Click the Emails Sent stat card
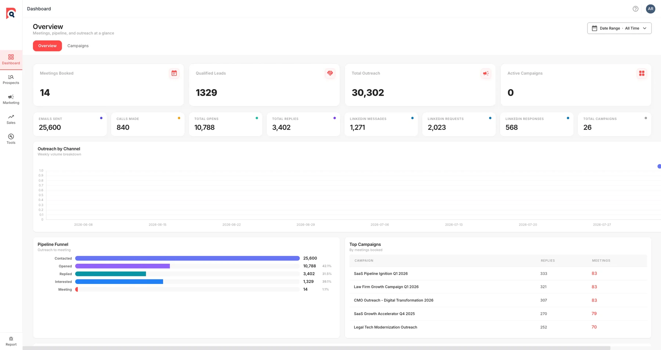The width and height of the screenshot is (661, 350). pos(70,124)
